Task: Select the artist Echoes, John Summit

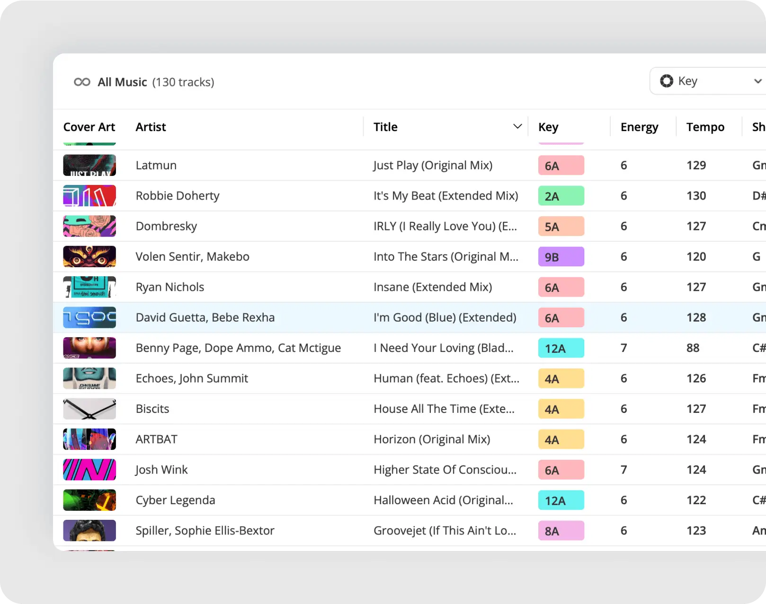Action: pos(192,378)
